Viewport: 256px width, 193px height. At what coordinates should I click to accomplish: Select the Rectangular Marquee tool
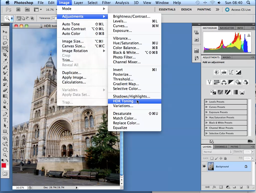pos(5,38)
